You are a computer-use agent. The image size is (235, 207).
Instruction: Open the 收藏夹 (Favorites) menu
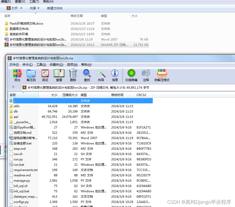click(x=56, y=64)
